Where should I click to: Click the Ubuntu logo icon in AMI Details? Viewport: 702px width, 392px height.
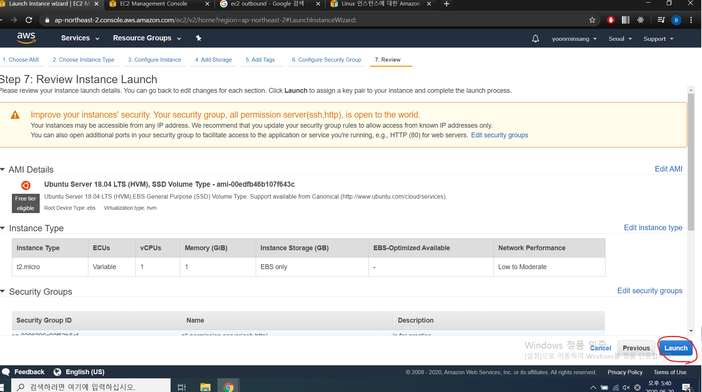tap(26, 185)
